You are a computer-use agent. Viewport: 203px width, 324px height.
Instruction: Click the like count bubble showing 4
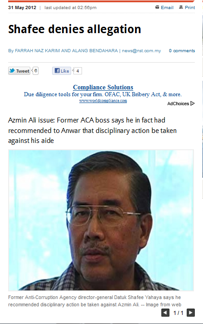77,71
